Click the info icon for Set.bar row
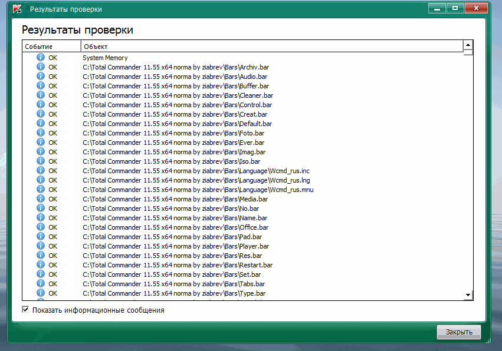502x351 pixels. [41, 274]
